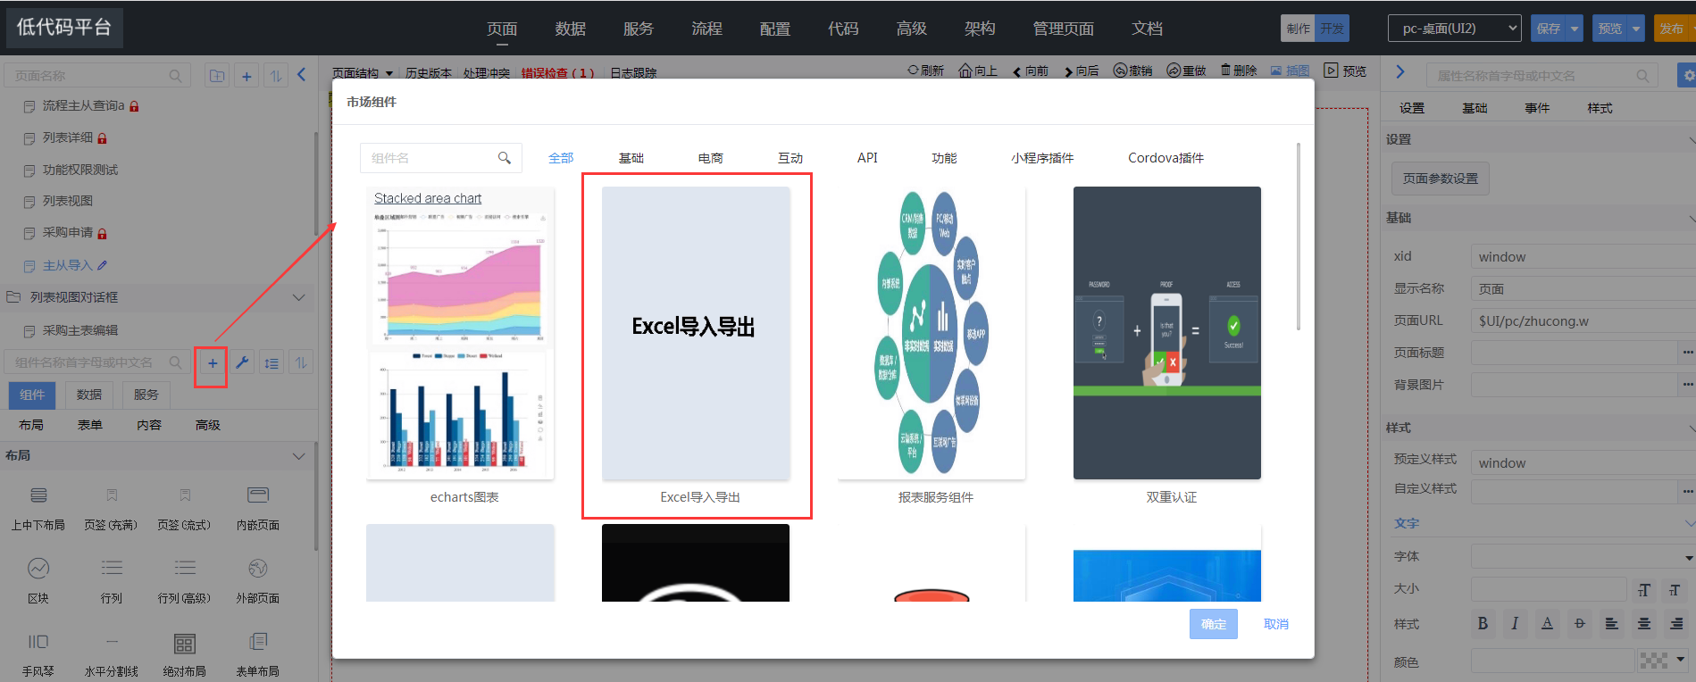Screen dimensions: 1696x682
Task: Click the 插图 toolbar item
Action: coord(1290,71)
